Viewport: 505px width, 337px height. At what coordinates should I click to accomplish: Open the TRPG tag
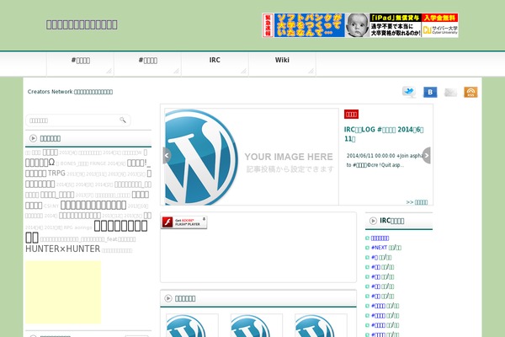(56, 174)
